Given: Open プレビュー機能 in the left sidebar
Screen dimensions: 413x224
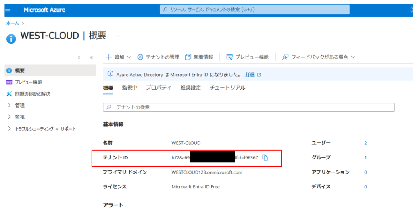Looking at the screenshot, I should click(x=29, y=82).
